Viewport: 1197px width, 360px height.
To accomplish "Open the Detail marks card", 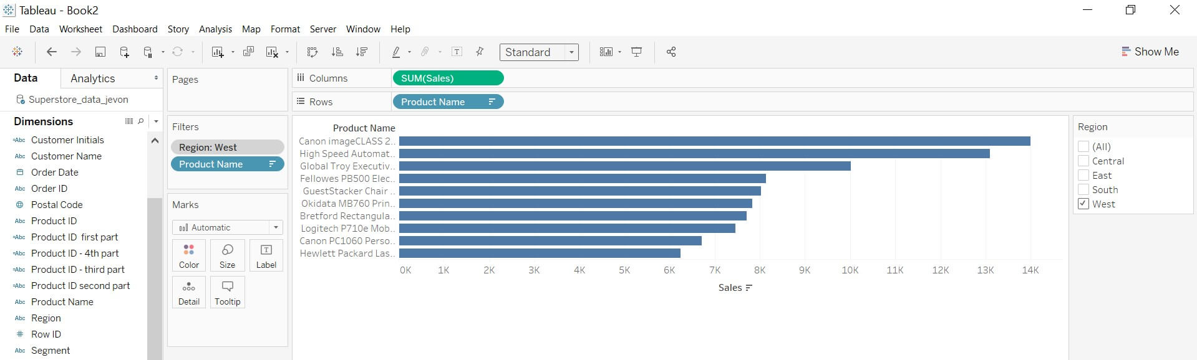I will 189,293.
